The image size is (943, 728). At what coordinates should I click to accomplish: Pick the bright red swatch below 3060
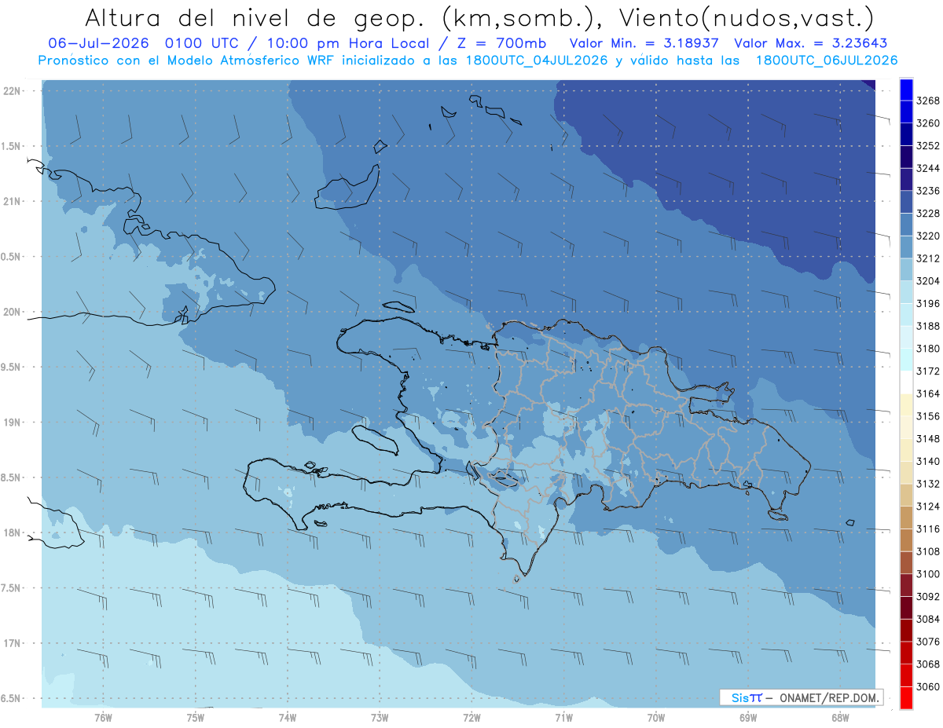click(x=906, y=697)
